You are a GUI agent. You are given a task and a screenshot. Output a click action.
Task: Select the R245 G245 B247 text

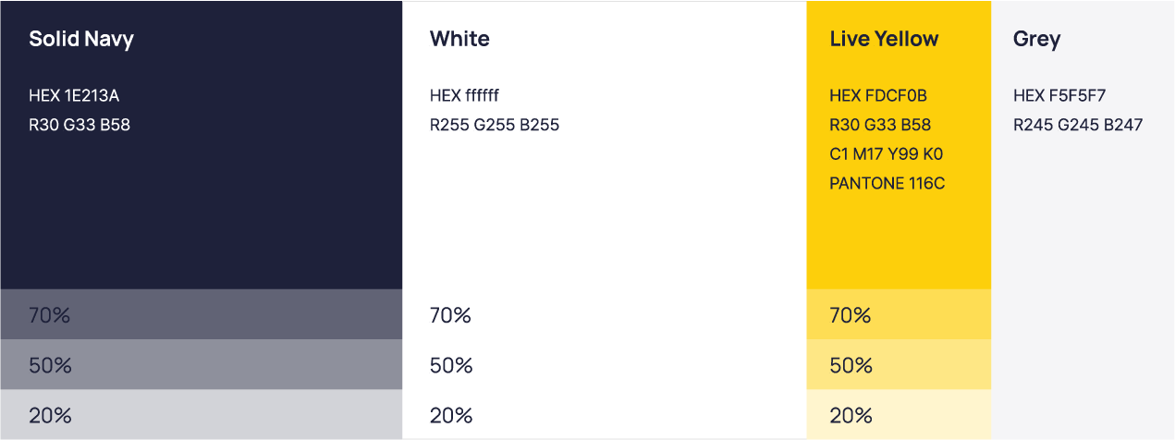[x=1078, y=124]
